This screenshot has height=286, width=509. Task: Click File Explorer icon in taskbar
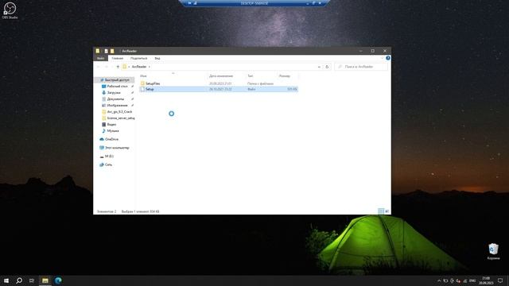(45, 280)
